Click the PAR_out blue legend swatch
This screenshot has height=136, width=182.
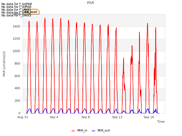[93, 131]
